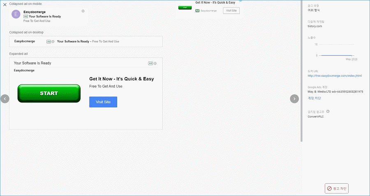
Task: Click the green START button in expanded ad
Action: 49,93
